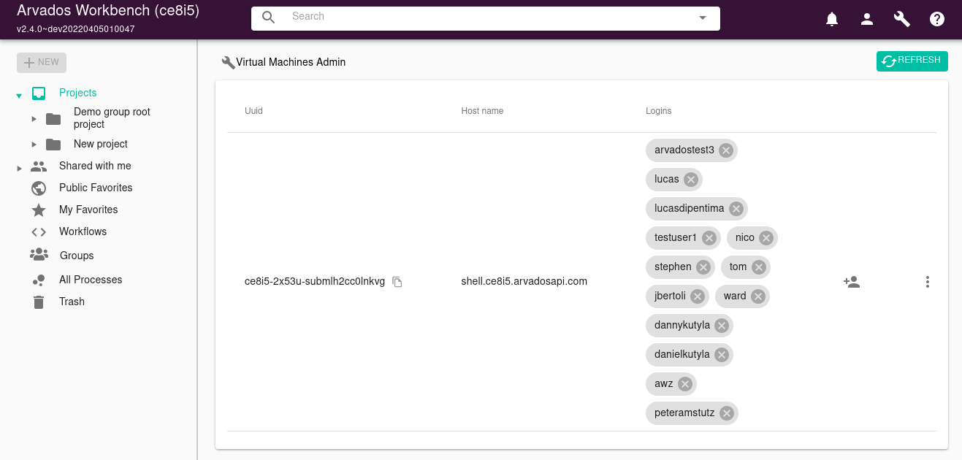The width and height of the screenshot is (962, 460).
Task: Remove the tom login from the VM
Action: point(758,267)
